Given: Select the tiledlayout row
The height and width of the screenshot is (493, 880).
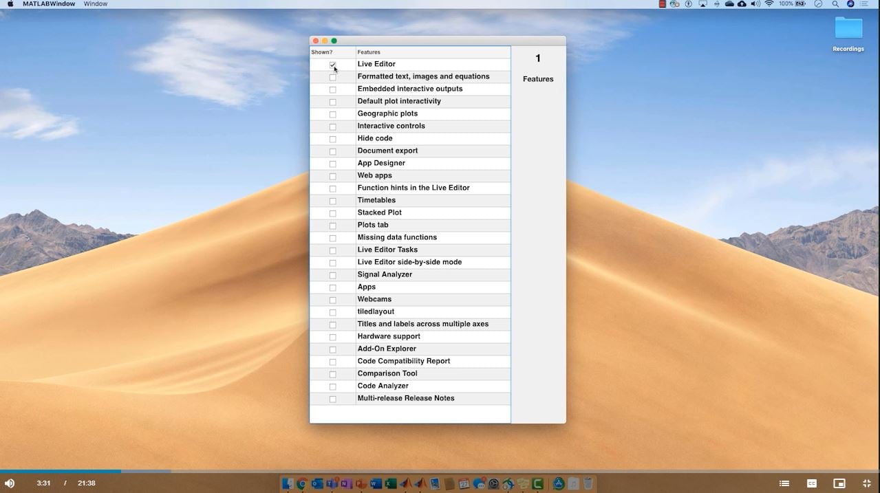Looking at the screenshot, I should click(410, 312).
